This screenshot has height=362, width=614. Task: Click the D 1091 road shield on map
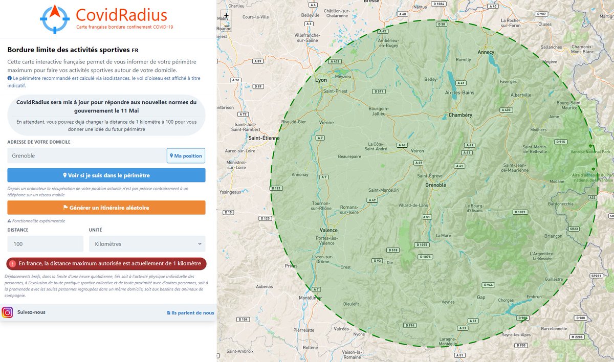click(520, 212)
